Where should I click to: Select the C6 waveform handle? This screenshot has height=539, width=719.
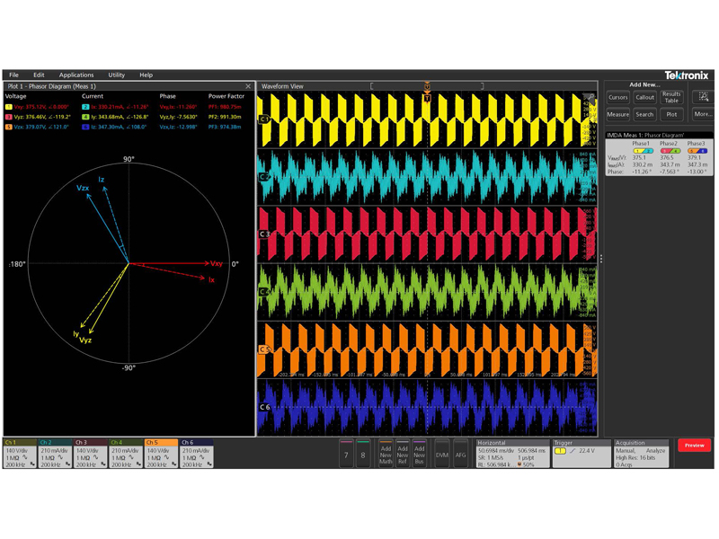264,407
